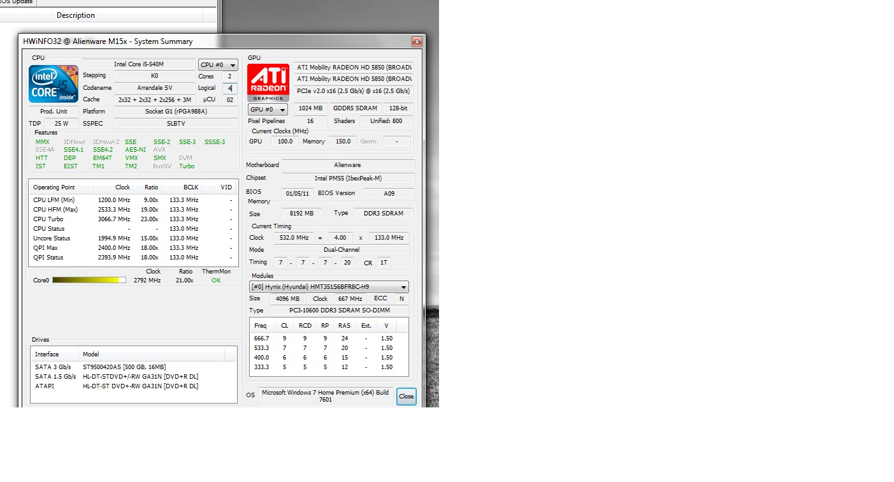This screenshot has height=482, width=894.
Task: Click the Alienware motherboard field
Action: [x=348, y=165]
